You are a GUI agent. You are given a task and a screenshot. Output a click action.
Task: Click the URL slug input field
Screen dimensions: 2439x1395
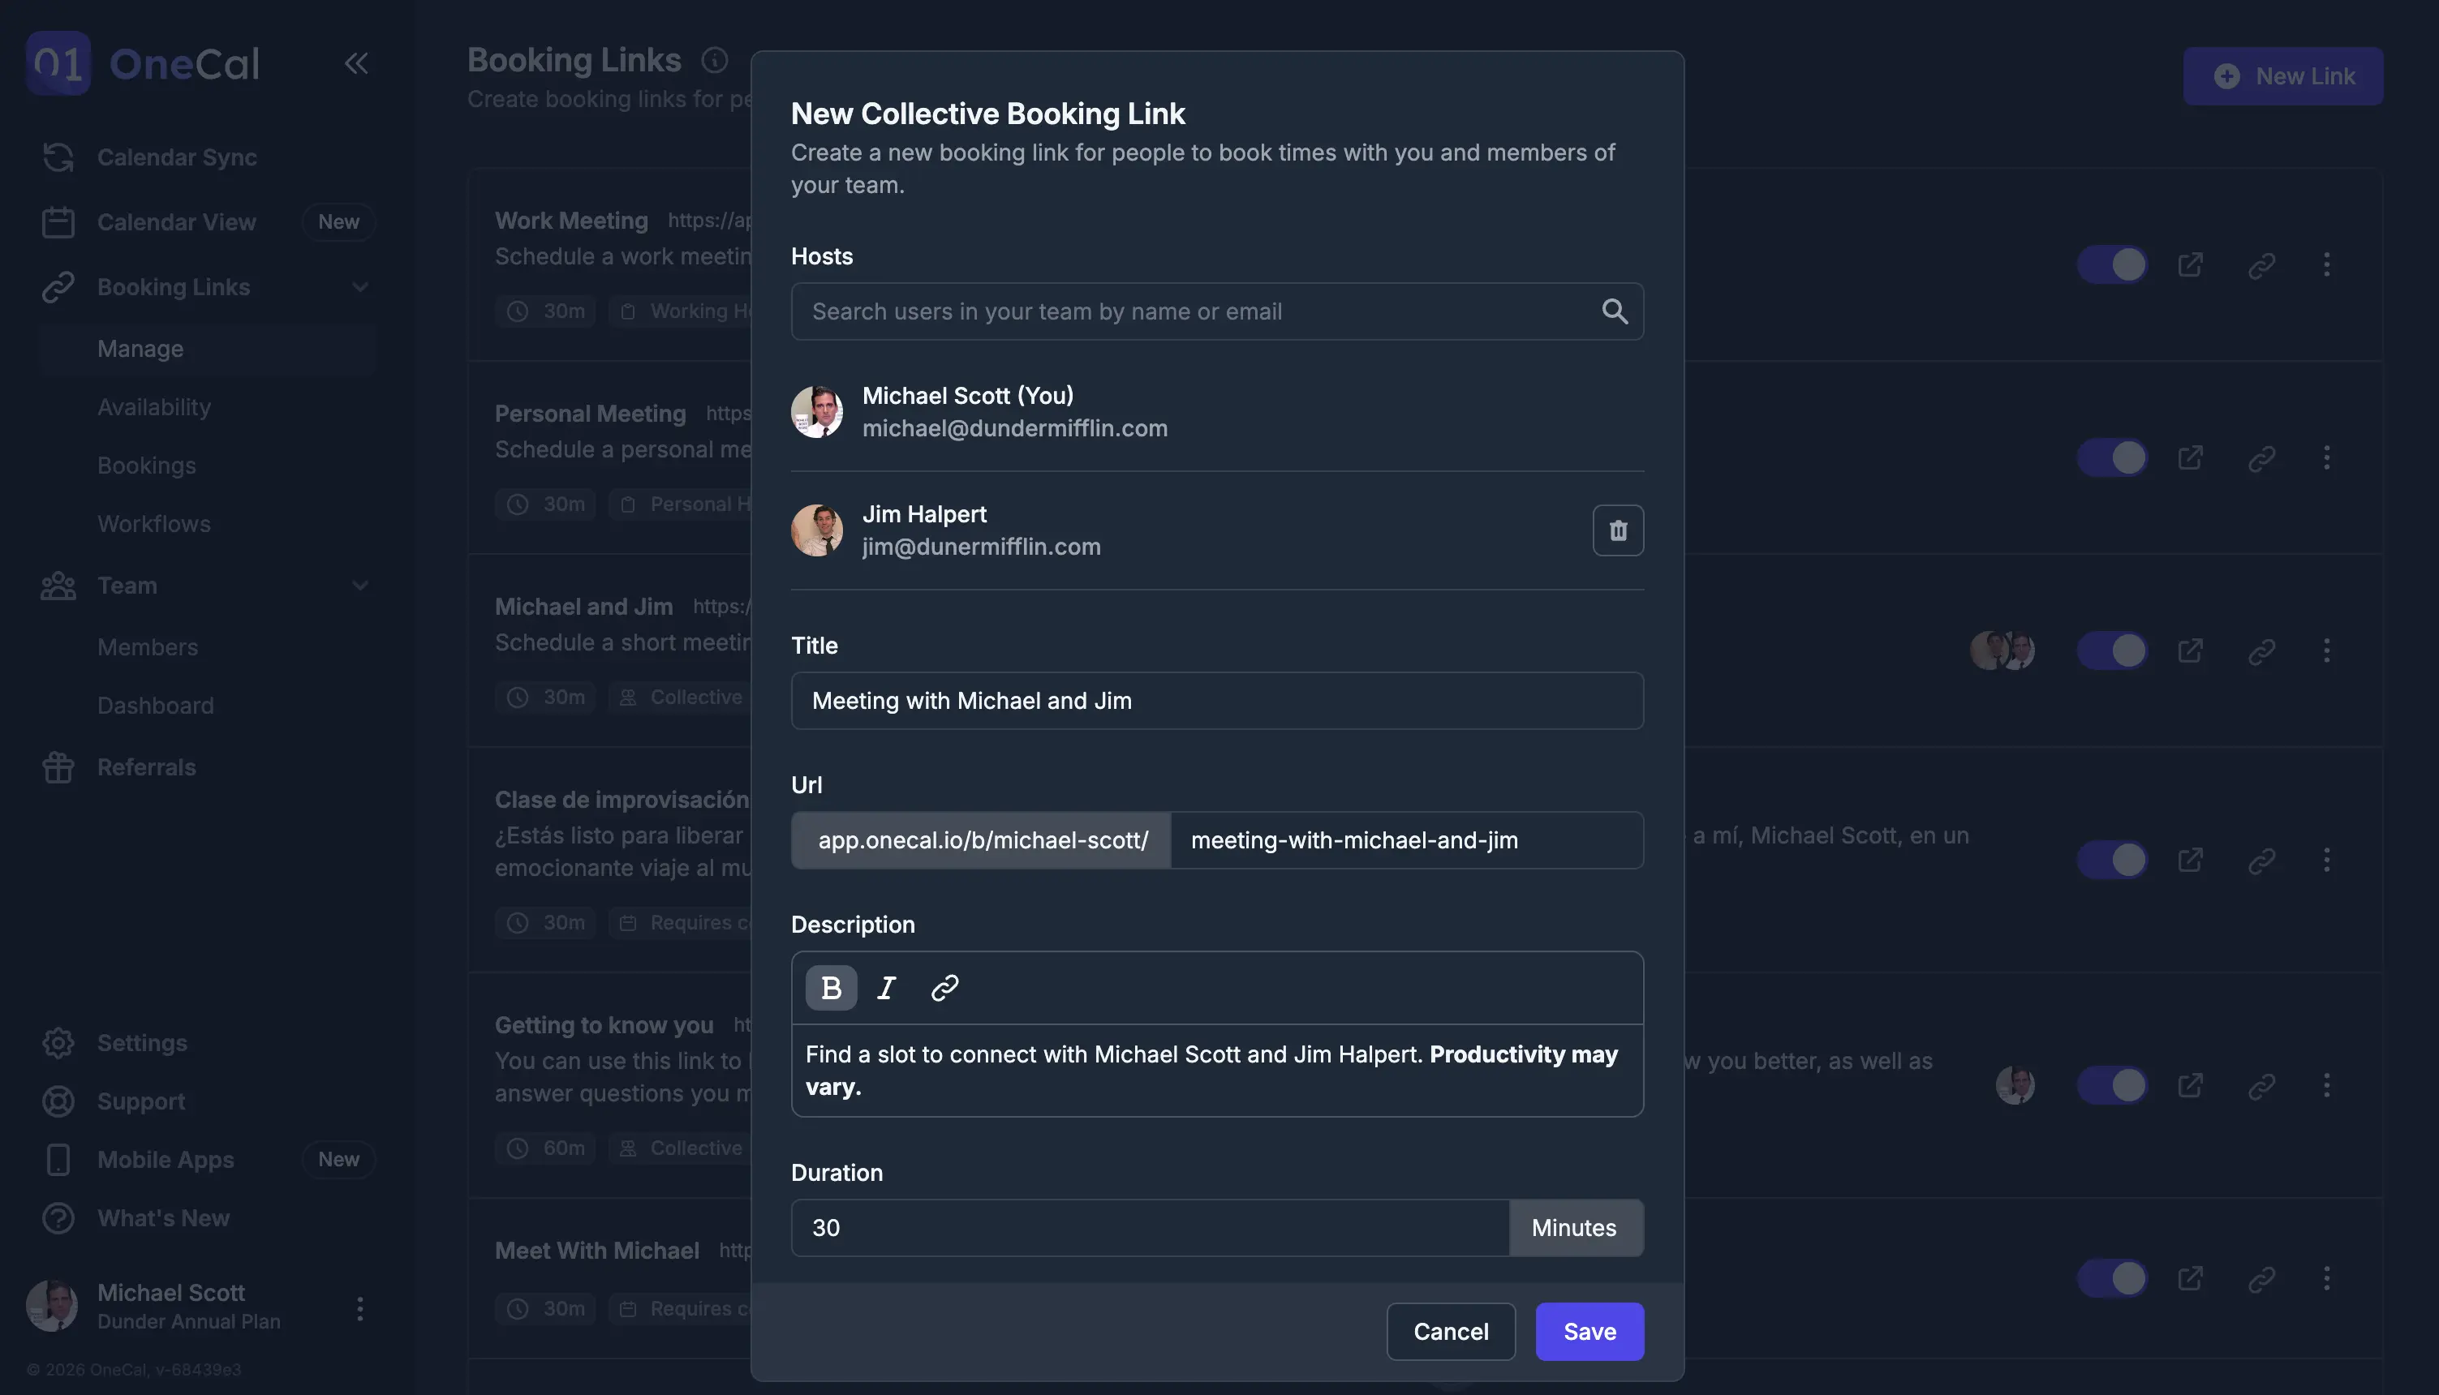click(x=1406, y=841)
